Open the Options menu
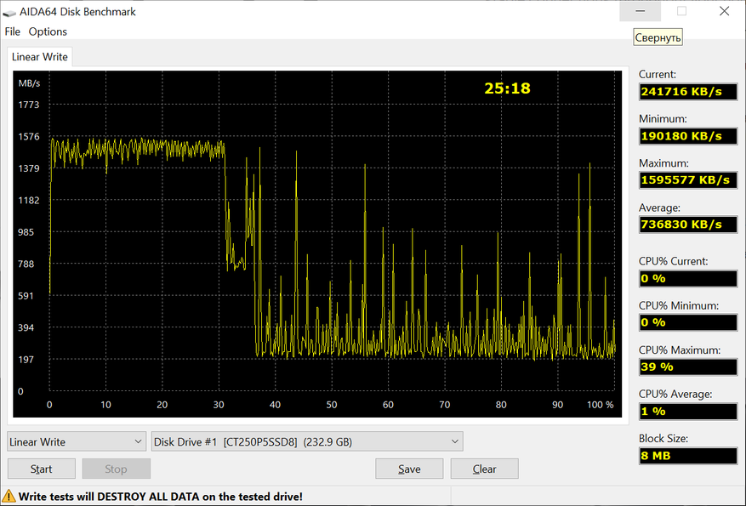Image resolution: width=746 pixels, height=506 pixels. click(48, 31)
